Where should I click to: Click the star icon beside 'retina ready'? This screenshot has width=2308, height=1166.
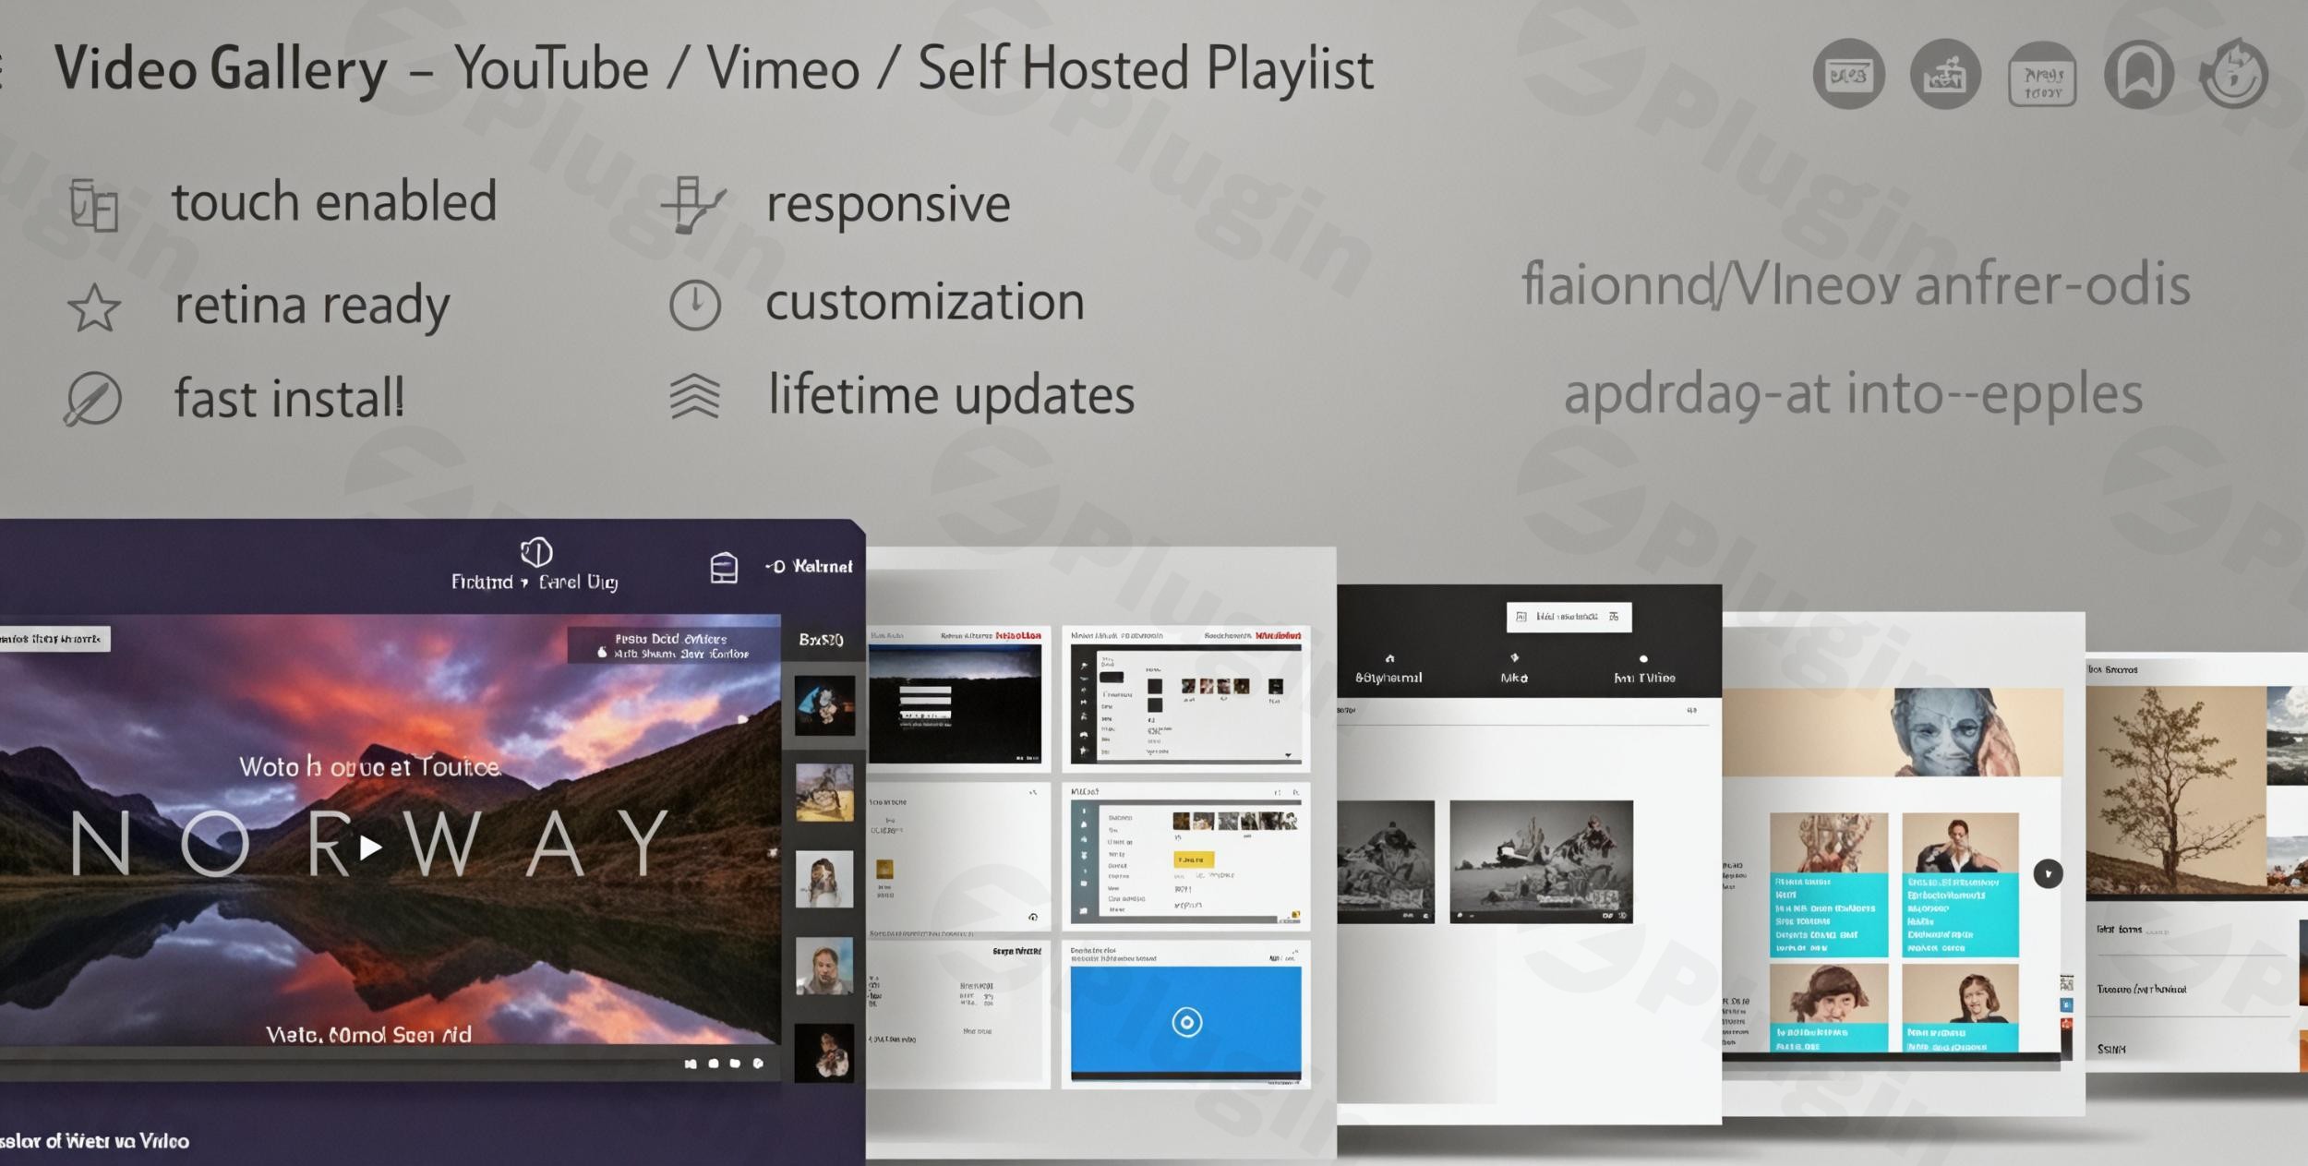(x=94, y=307)
